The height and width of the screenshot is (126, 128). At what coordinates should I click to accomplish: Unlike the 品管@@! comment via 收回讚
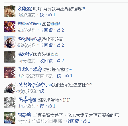click(46, 30)
